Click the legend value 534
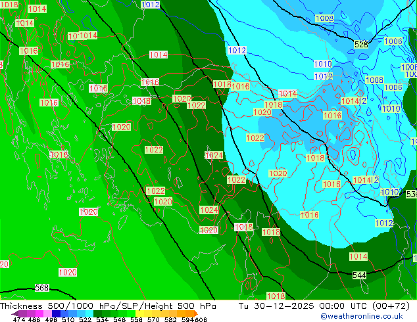417x322 pixels. click(x=102, y=319)
